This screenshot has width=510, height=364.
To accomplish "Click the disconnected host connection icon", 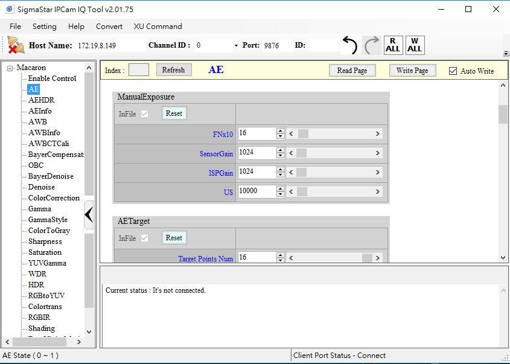I will click(x=16, y=45).
